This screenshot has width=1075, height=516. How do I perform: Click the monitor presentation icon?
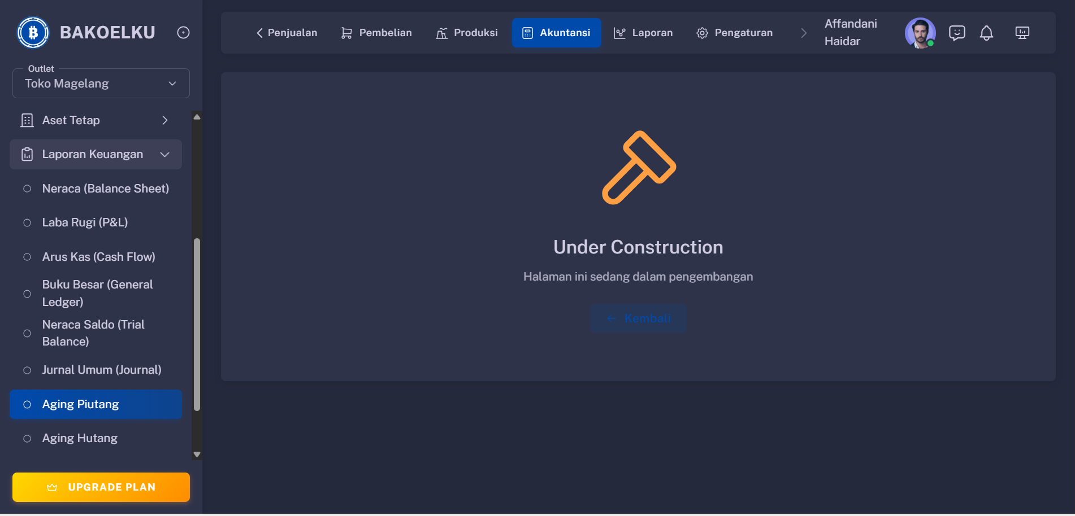point(1022,33)
